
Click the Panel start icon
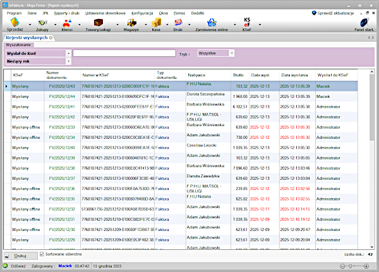pos(363,23)
